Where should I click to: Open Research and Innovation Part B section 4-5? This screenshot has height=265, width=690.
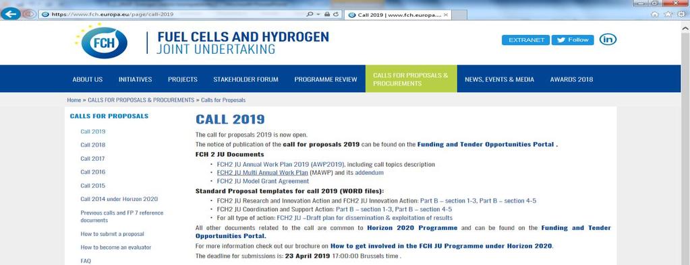(508, 201)
